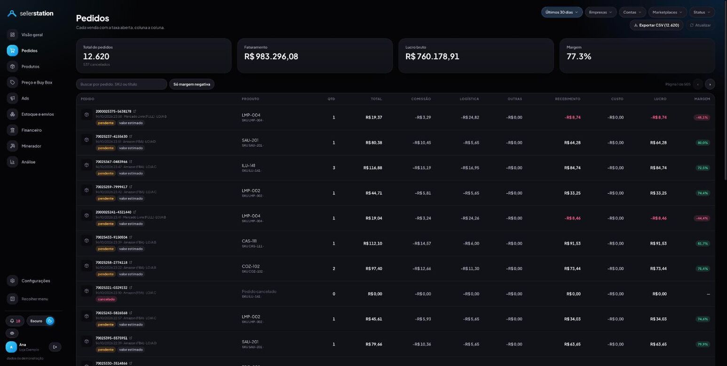Open external link for order 70025259-7999417

[x=131, y=187]
